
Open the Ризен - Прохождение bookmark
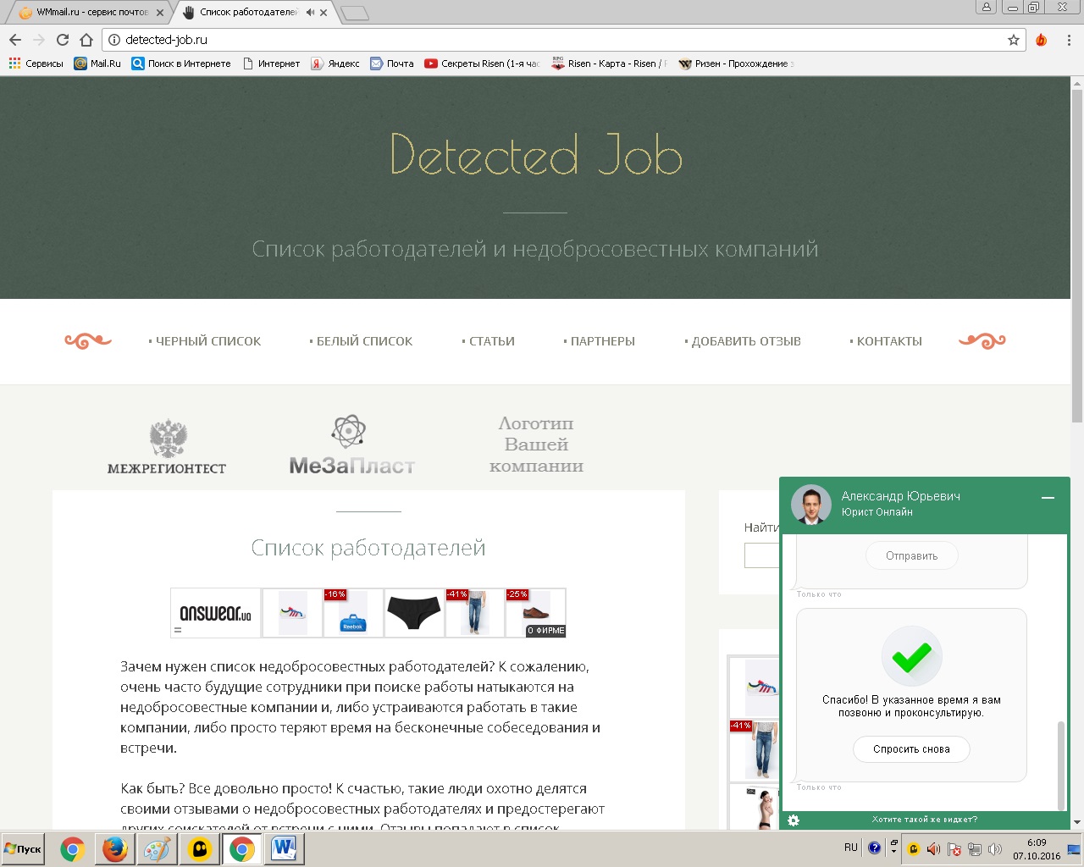[x=736, y=64]
